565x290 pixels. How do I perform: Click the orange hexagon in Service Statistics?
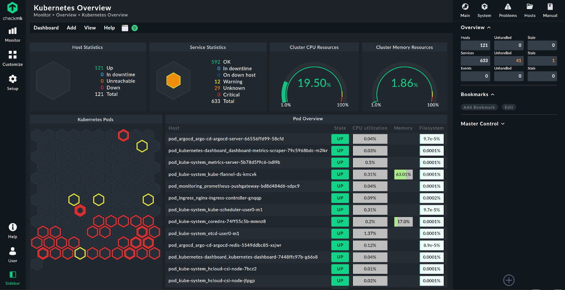pyautogui.click(x=173, y=80)
